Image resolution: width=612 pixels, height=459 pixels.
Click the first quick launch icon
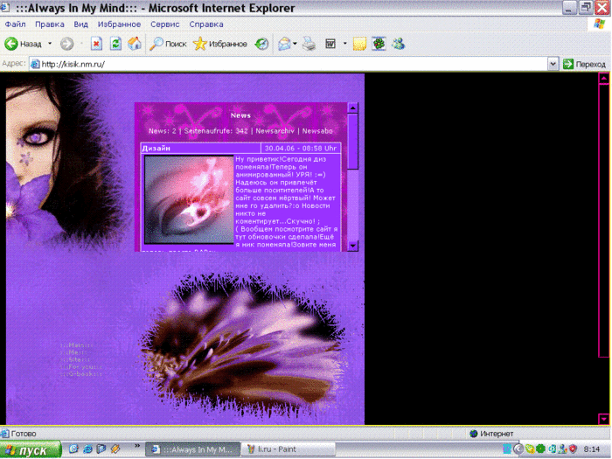tap(73, 449)
